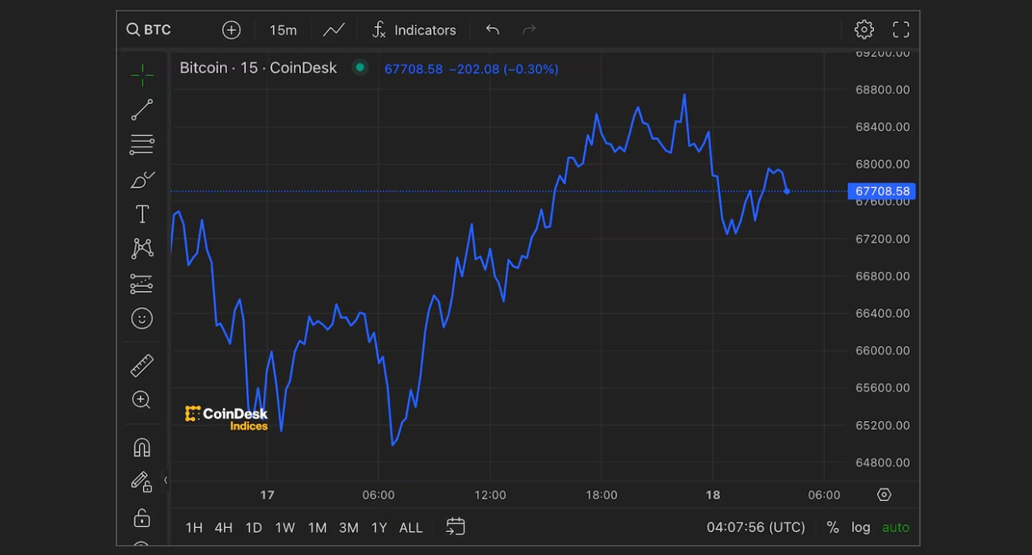Toggle auto scale option
This screenshot has height=555, width=1032.
coord(895,527)
